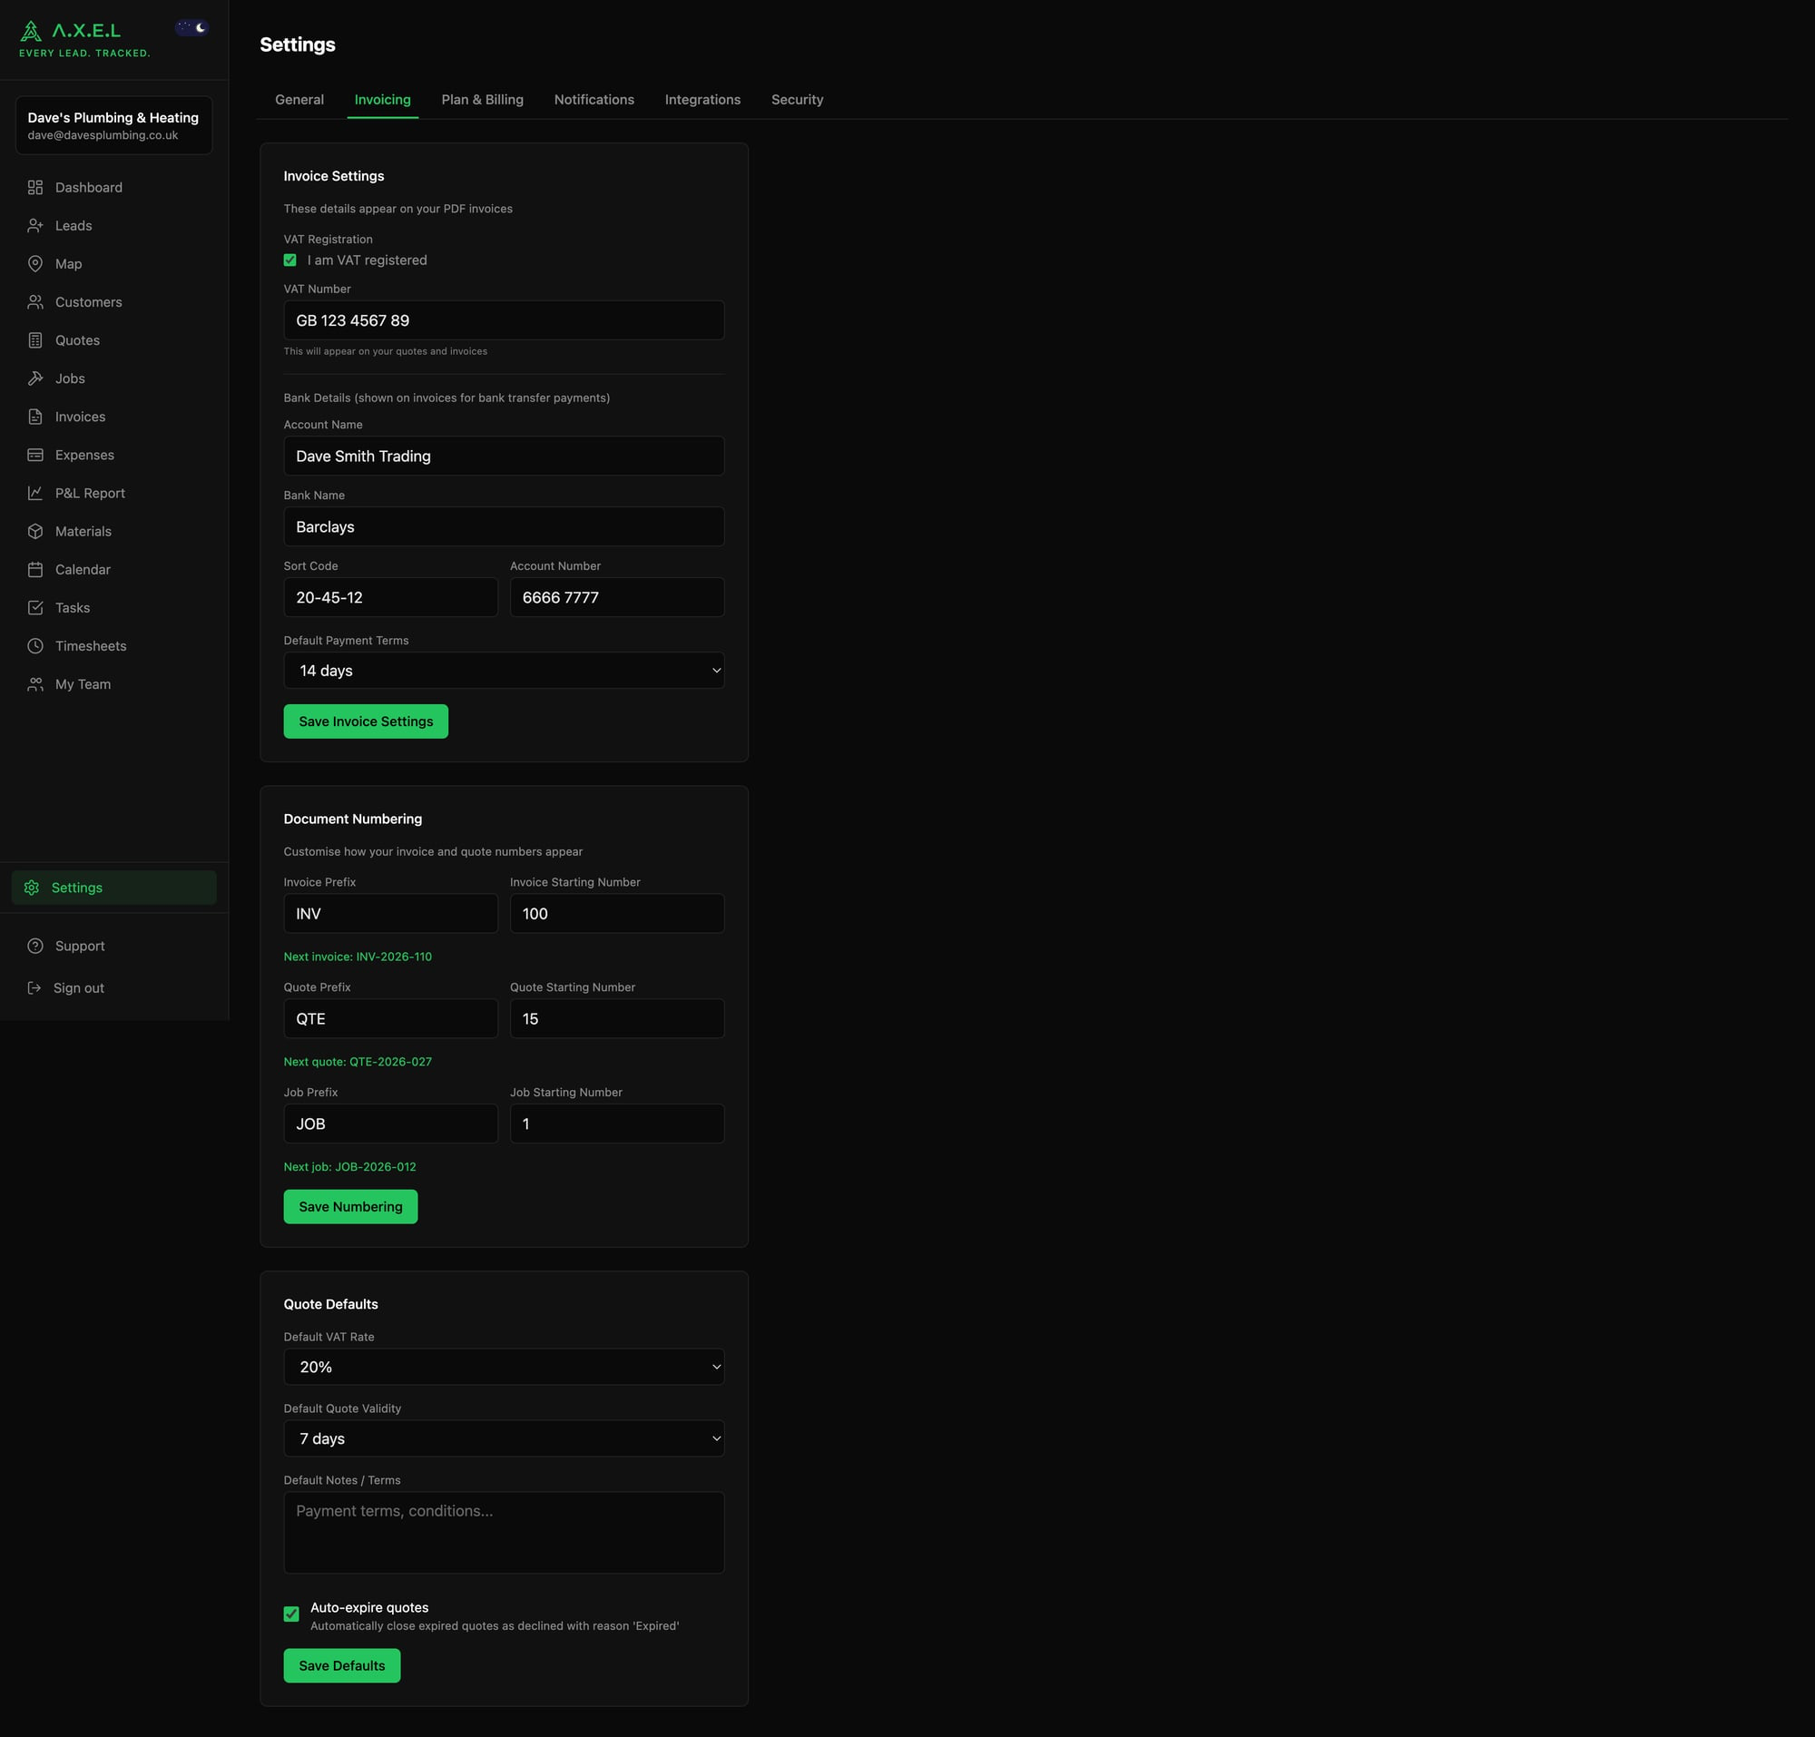The image size is (1815, 1737).
Task: Click the Materials box icon
Action: [x=35, y=532]
